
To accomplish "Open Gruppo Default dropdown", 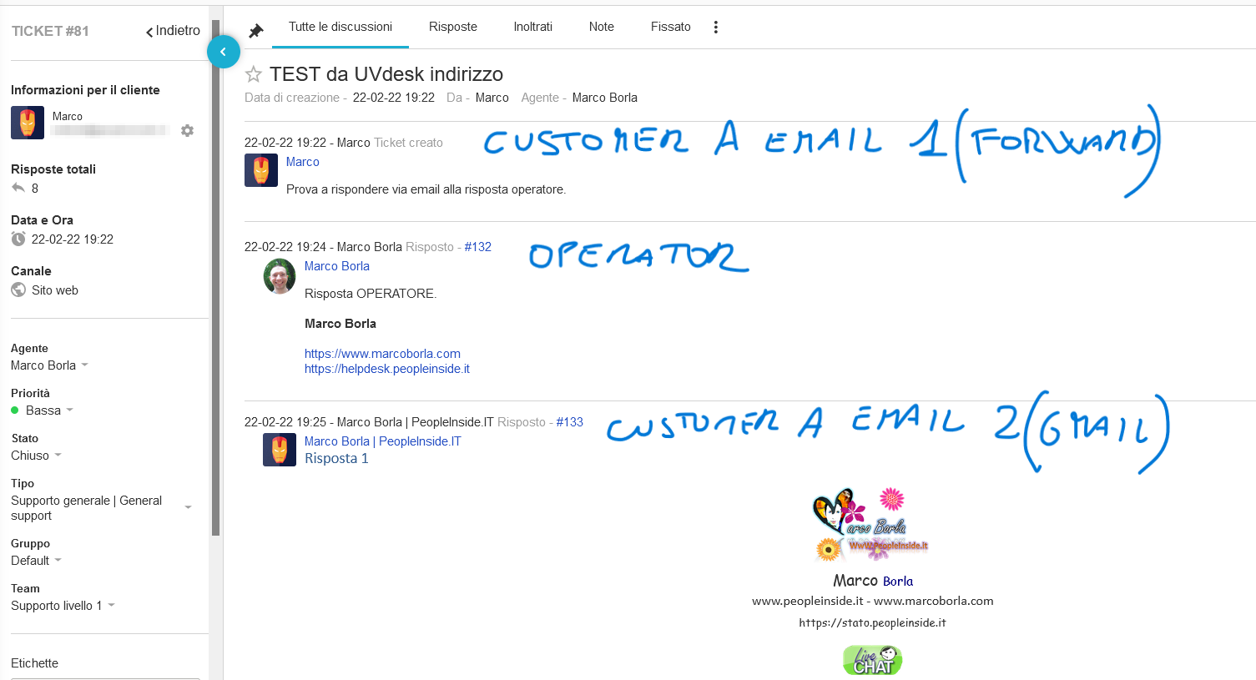I will click(x=36, y=561).
